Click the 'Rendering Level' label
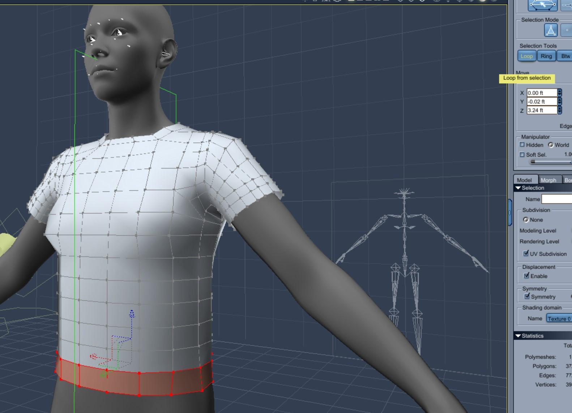The width and height of the screenshot is (572, 413). pyautogui.click(x=539, y=241)
